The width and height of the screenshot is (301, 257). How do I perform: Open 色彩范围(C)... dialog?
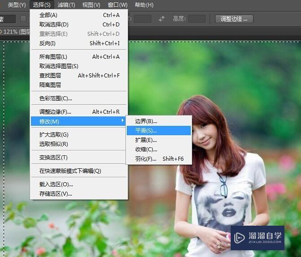tap(79, 99)
